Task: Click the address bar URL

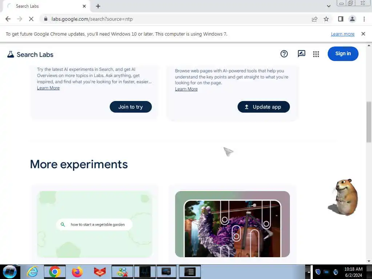Action: click(x=92, y=19)
